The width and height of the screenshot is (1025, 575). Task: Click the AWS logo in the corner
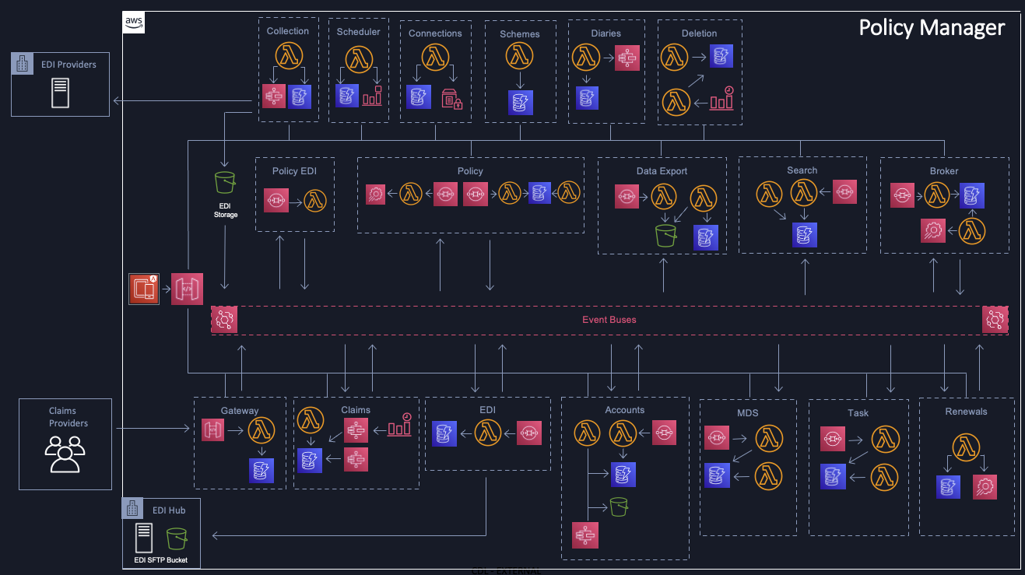tap(134, 23)
